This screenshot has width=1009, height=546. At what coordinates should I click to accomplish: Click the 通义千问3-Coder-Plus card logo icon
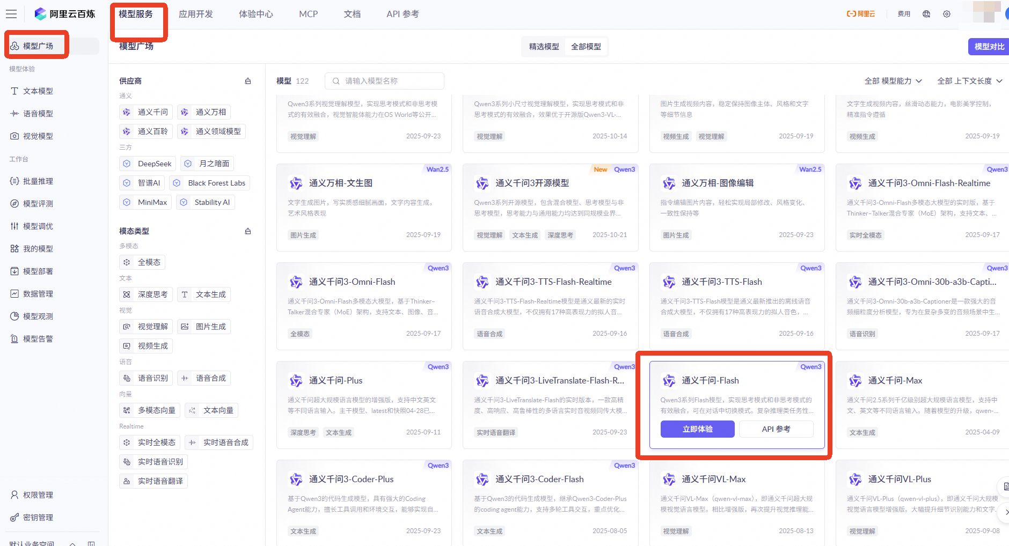coord(296,479)
